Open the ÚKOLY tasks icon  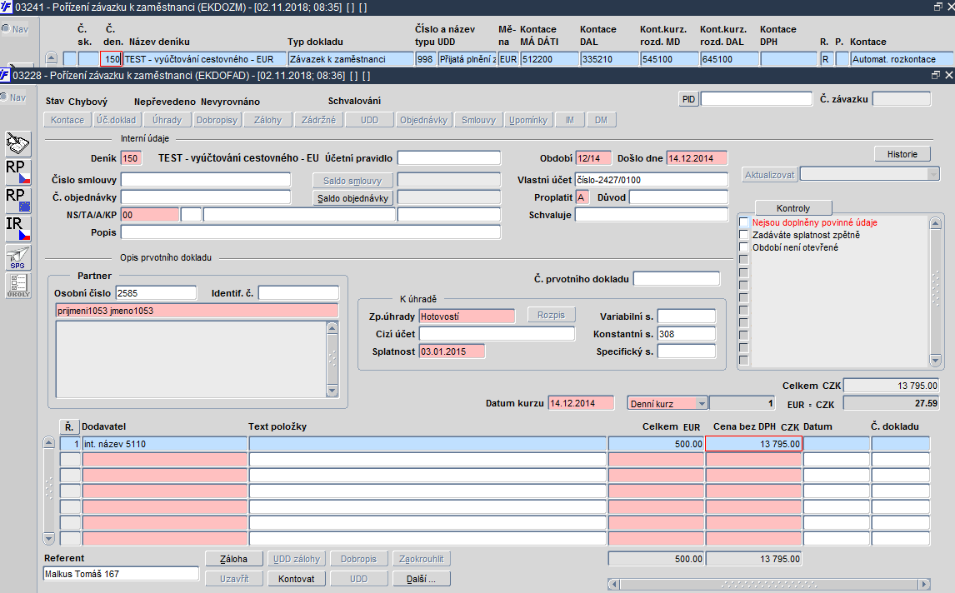coord(18,286)
